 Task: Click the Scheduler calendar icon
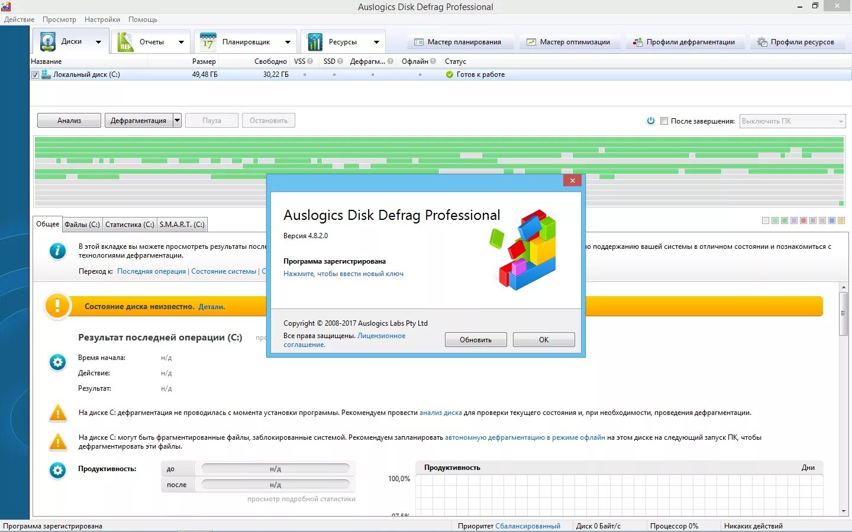208,42
